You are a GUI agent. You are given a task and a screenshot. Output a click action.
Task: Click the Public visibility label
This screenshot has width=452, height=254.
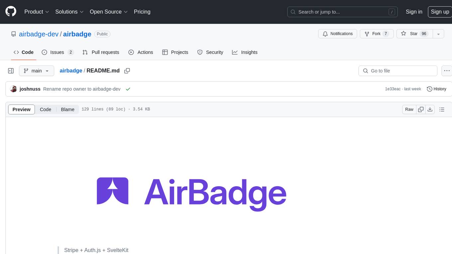coord(102,34)
